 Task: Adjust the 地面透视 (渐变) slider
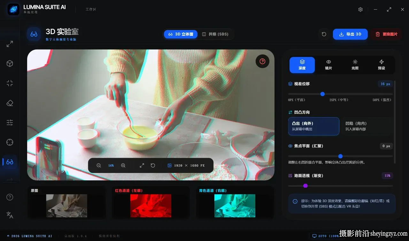click(340, 186)
